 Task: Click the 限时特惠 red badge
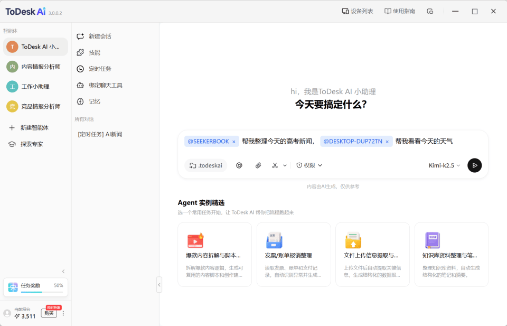point(54,308)
